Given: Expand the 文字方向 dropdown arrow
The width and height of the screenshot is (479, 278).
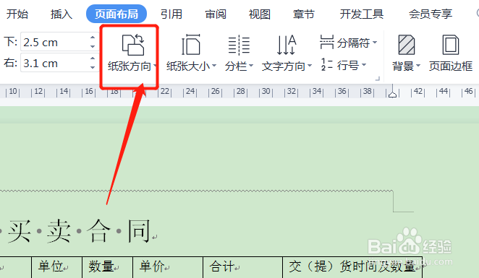Looking at the screenshot, I should [x=310, y=66].
